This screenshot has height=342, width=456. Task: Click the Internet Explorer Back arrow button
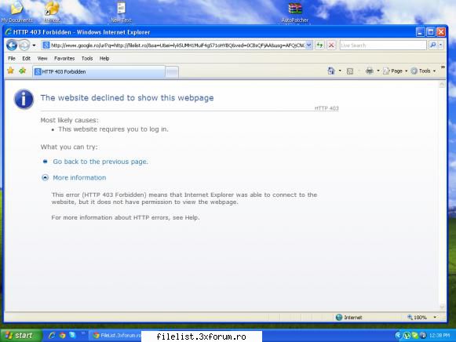pyautogui.click(x=12, y=45)
